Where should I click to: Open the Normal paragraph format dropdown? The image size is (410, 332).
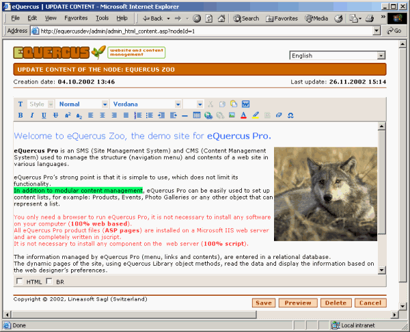click(x=82, y=104)
